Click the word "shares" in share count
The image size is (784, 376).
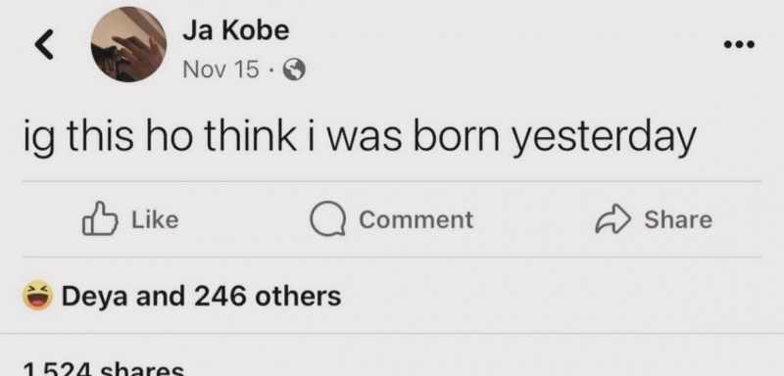click(x=142, y=370)
